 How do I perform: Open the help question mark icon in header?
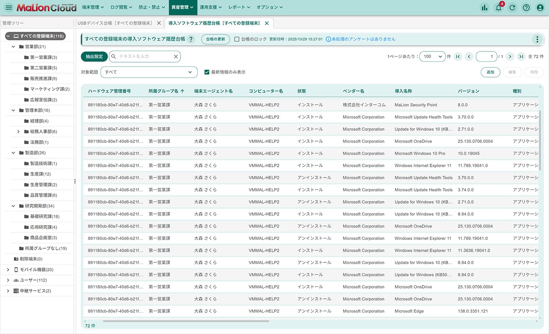coord(526,8)
